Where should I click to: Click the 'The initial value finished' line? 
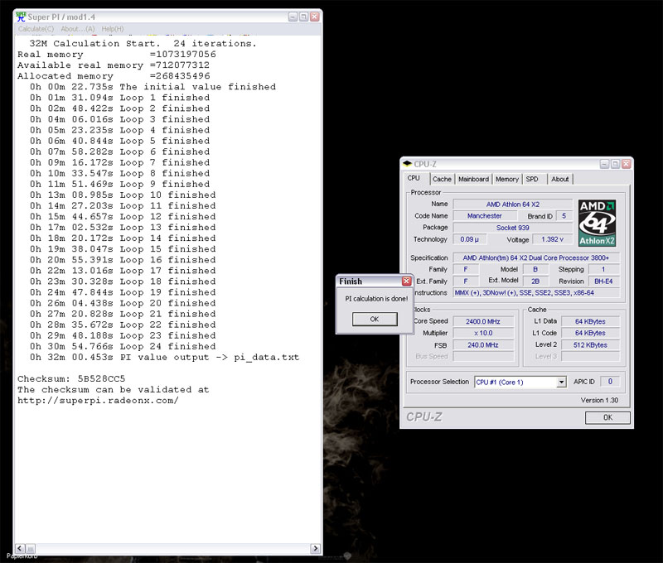(x=152, y=87)
